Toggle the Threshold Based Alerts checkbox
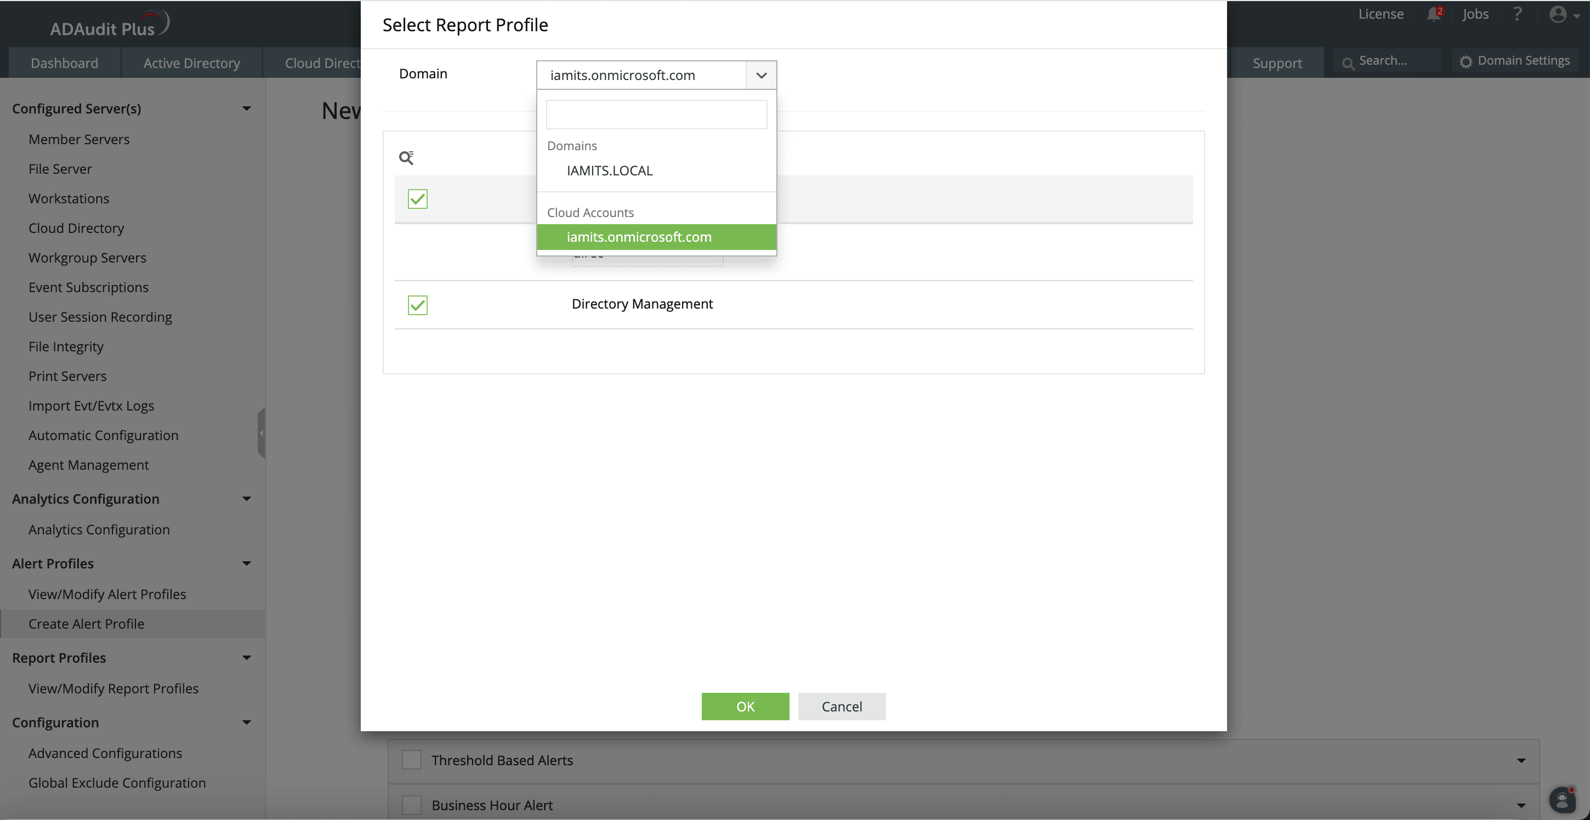Image resolution: width=1590 pixels, height=820 pixels. pyautogui.click(x=412, y=760)
